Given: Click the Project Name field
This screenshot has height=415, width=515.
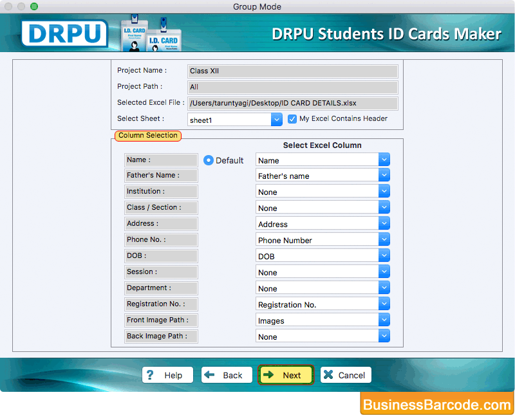Looking at the screenshot, I should (293, 71).
